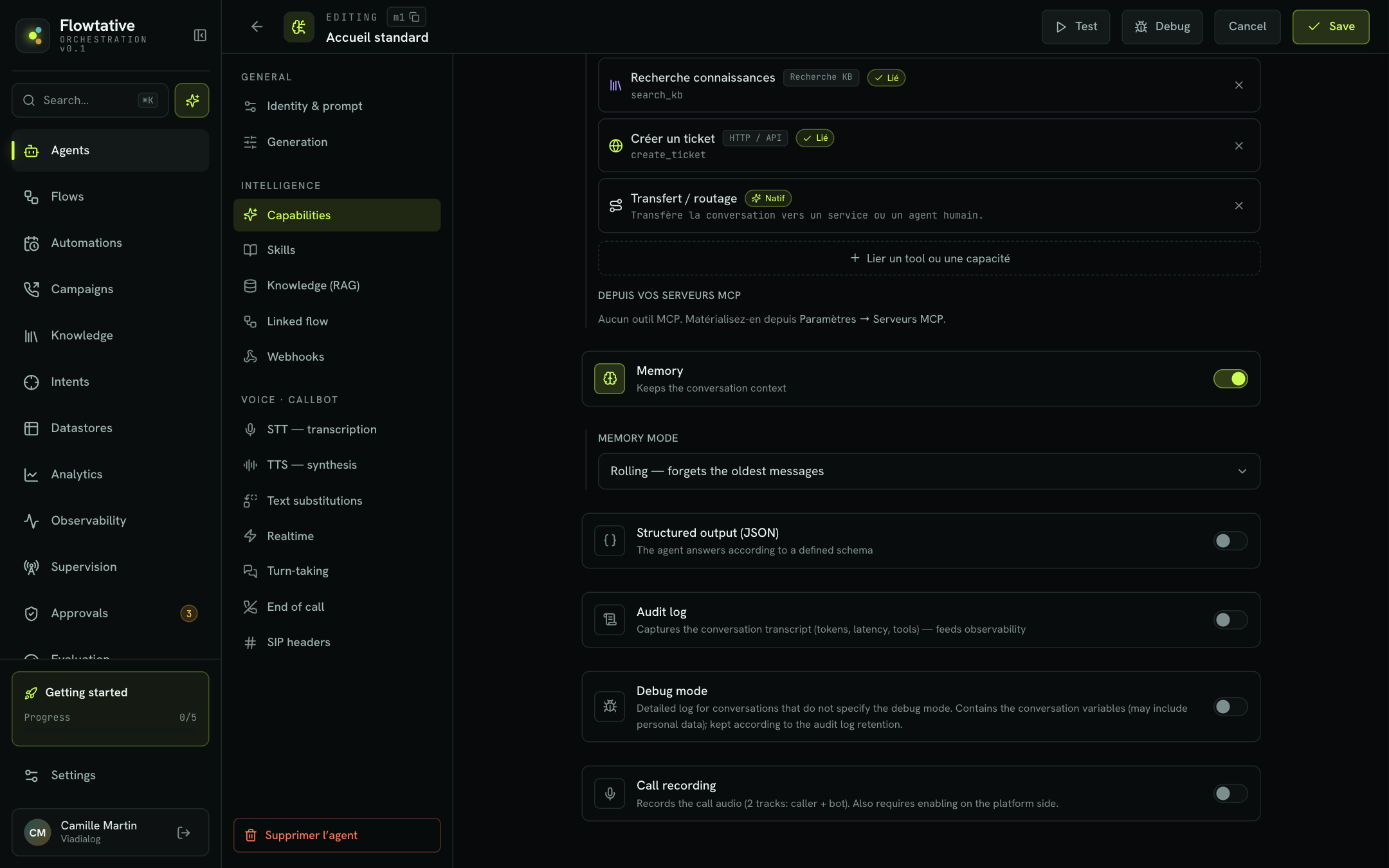
Task: Open Identity & prompt section
Action: pos(337,106)
